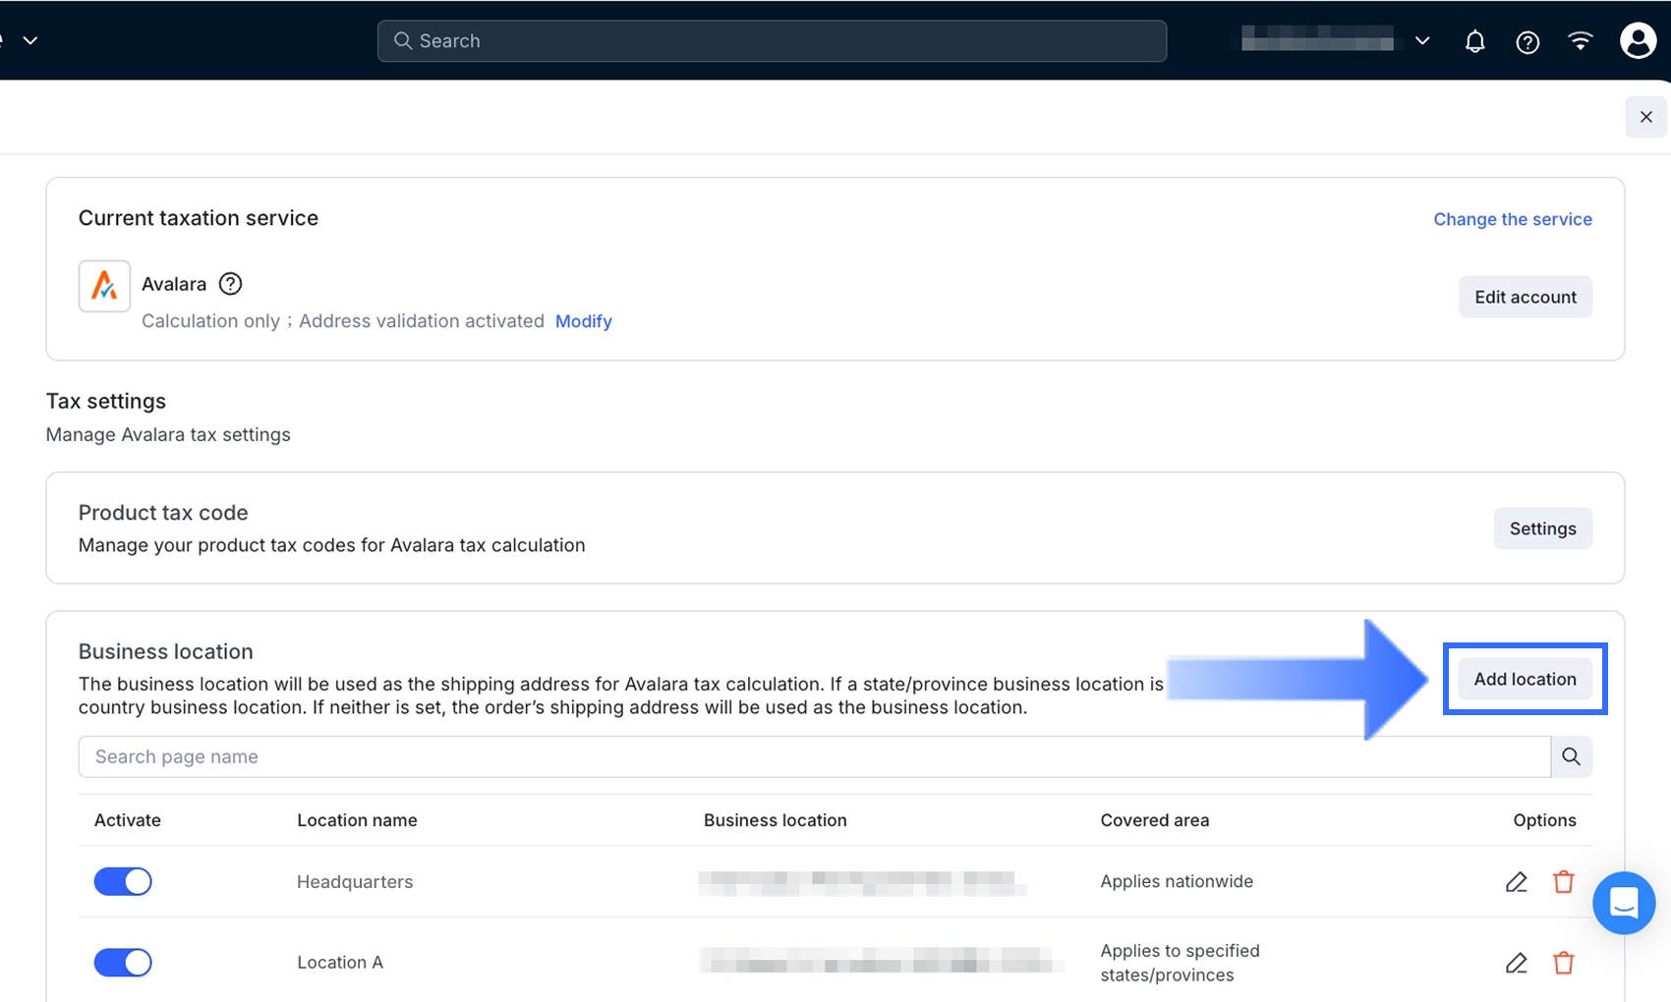
Task: Open the help question mark icon in top bar
Action: click(x=1527, y=41)
